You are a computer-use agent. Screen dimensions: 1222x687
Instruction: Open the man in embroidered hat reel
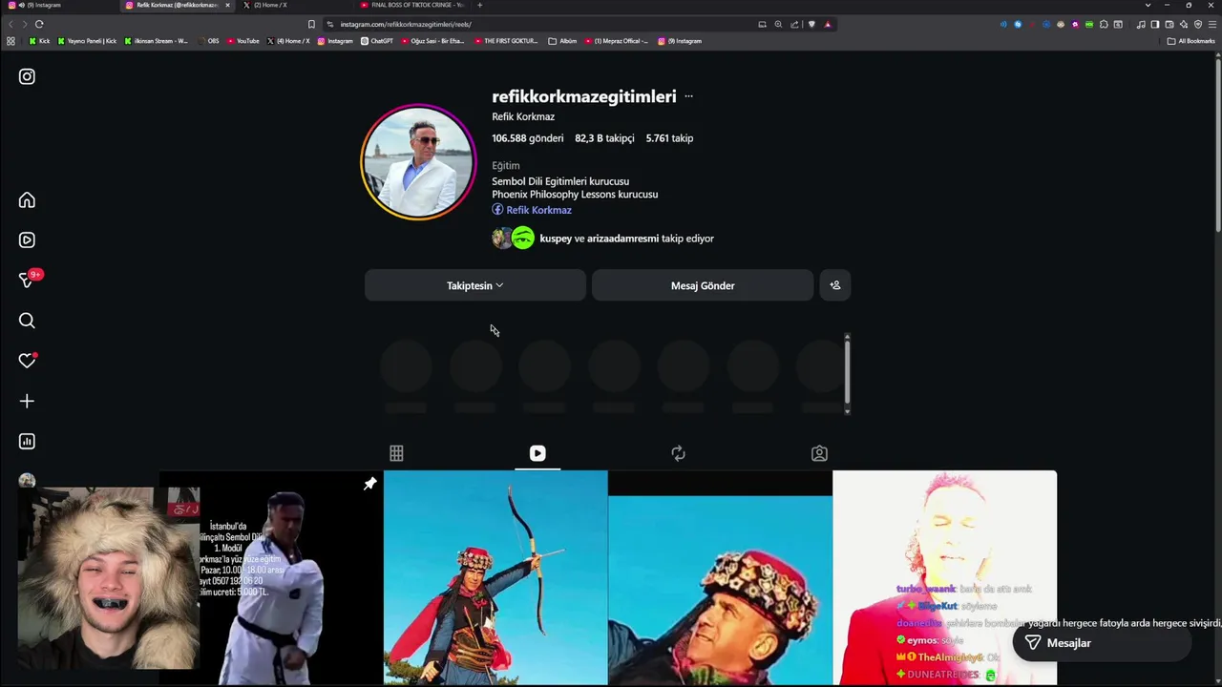[x=720, y=577]
